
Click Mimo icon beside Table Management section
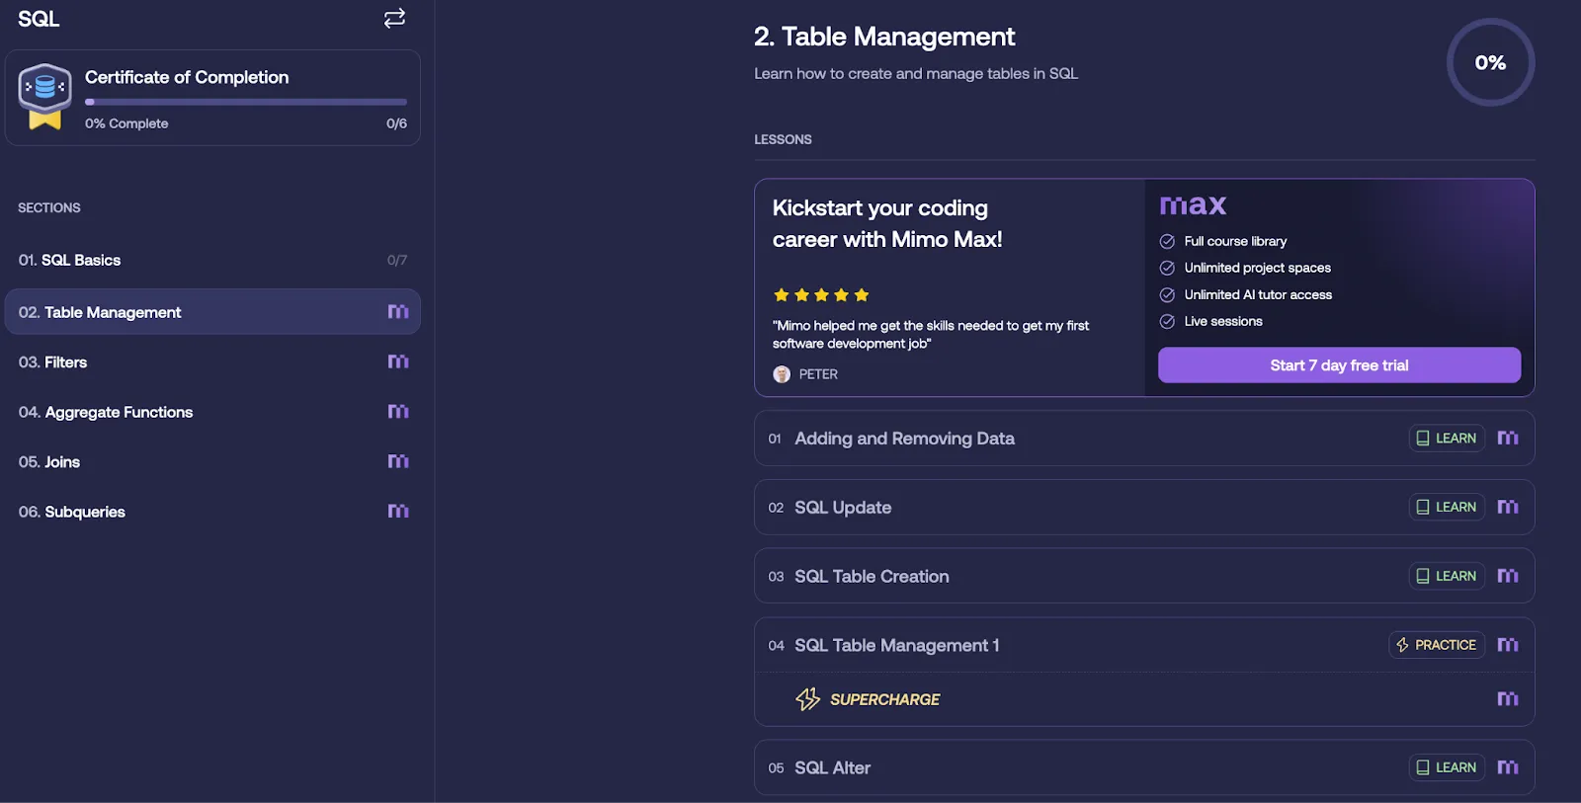click(398, 311)
